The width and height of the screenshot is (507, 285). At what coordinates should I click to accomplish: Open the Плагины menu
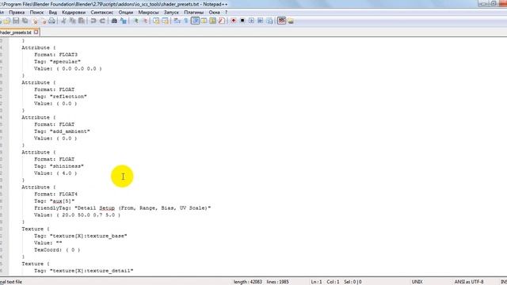point(194,13)
